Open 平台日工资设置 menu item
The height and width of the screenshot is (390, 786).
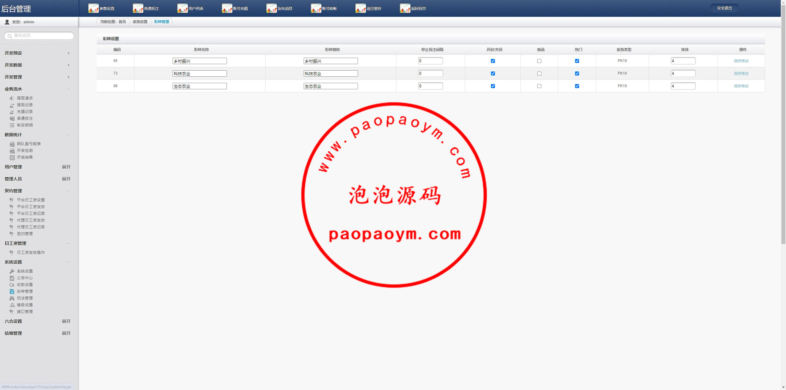pyautogui.click(x=31, y=200)
